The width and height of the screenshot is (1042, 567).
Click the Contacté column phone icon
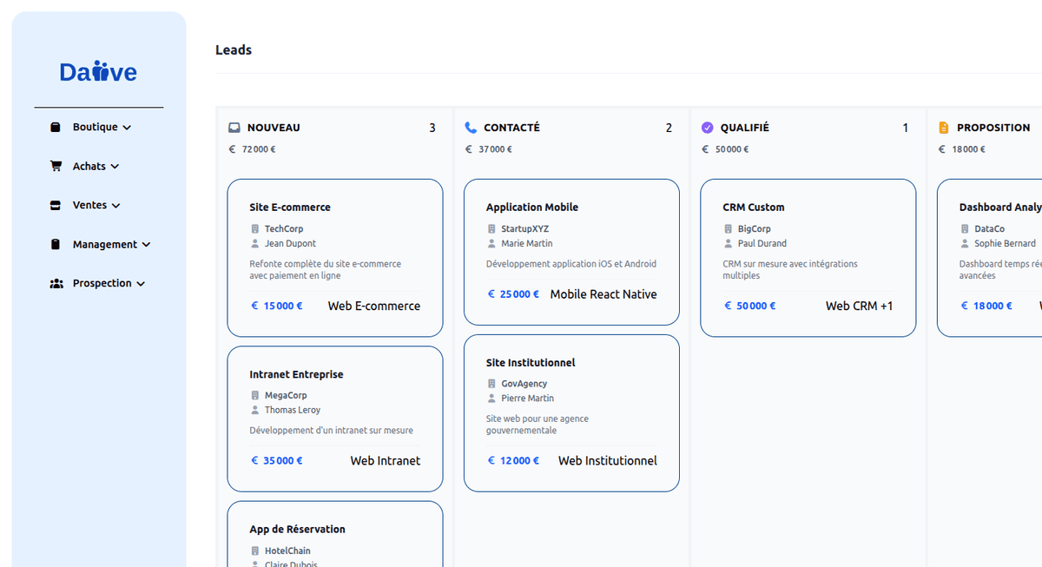[471, 128]
